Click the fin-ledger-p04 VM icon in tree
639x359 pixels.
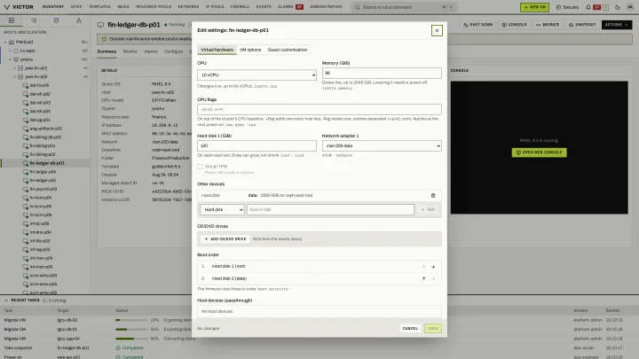coord(25,172)
